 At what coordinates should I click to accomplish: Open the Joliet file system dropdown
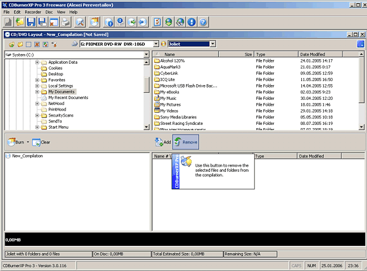tap(212, 44)
